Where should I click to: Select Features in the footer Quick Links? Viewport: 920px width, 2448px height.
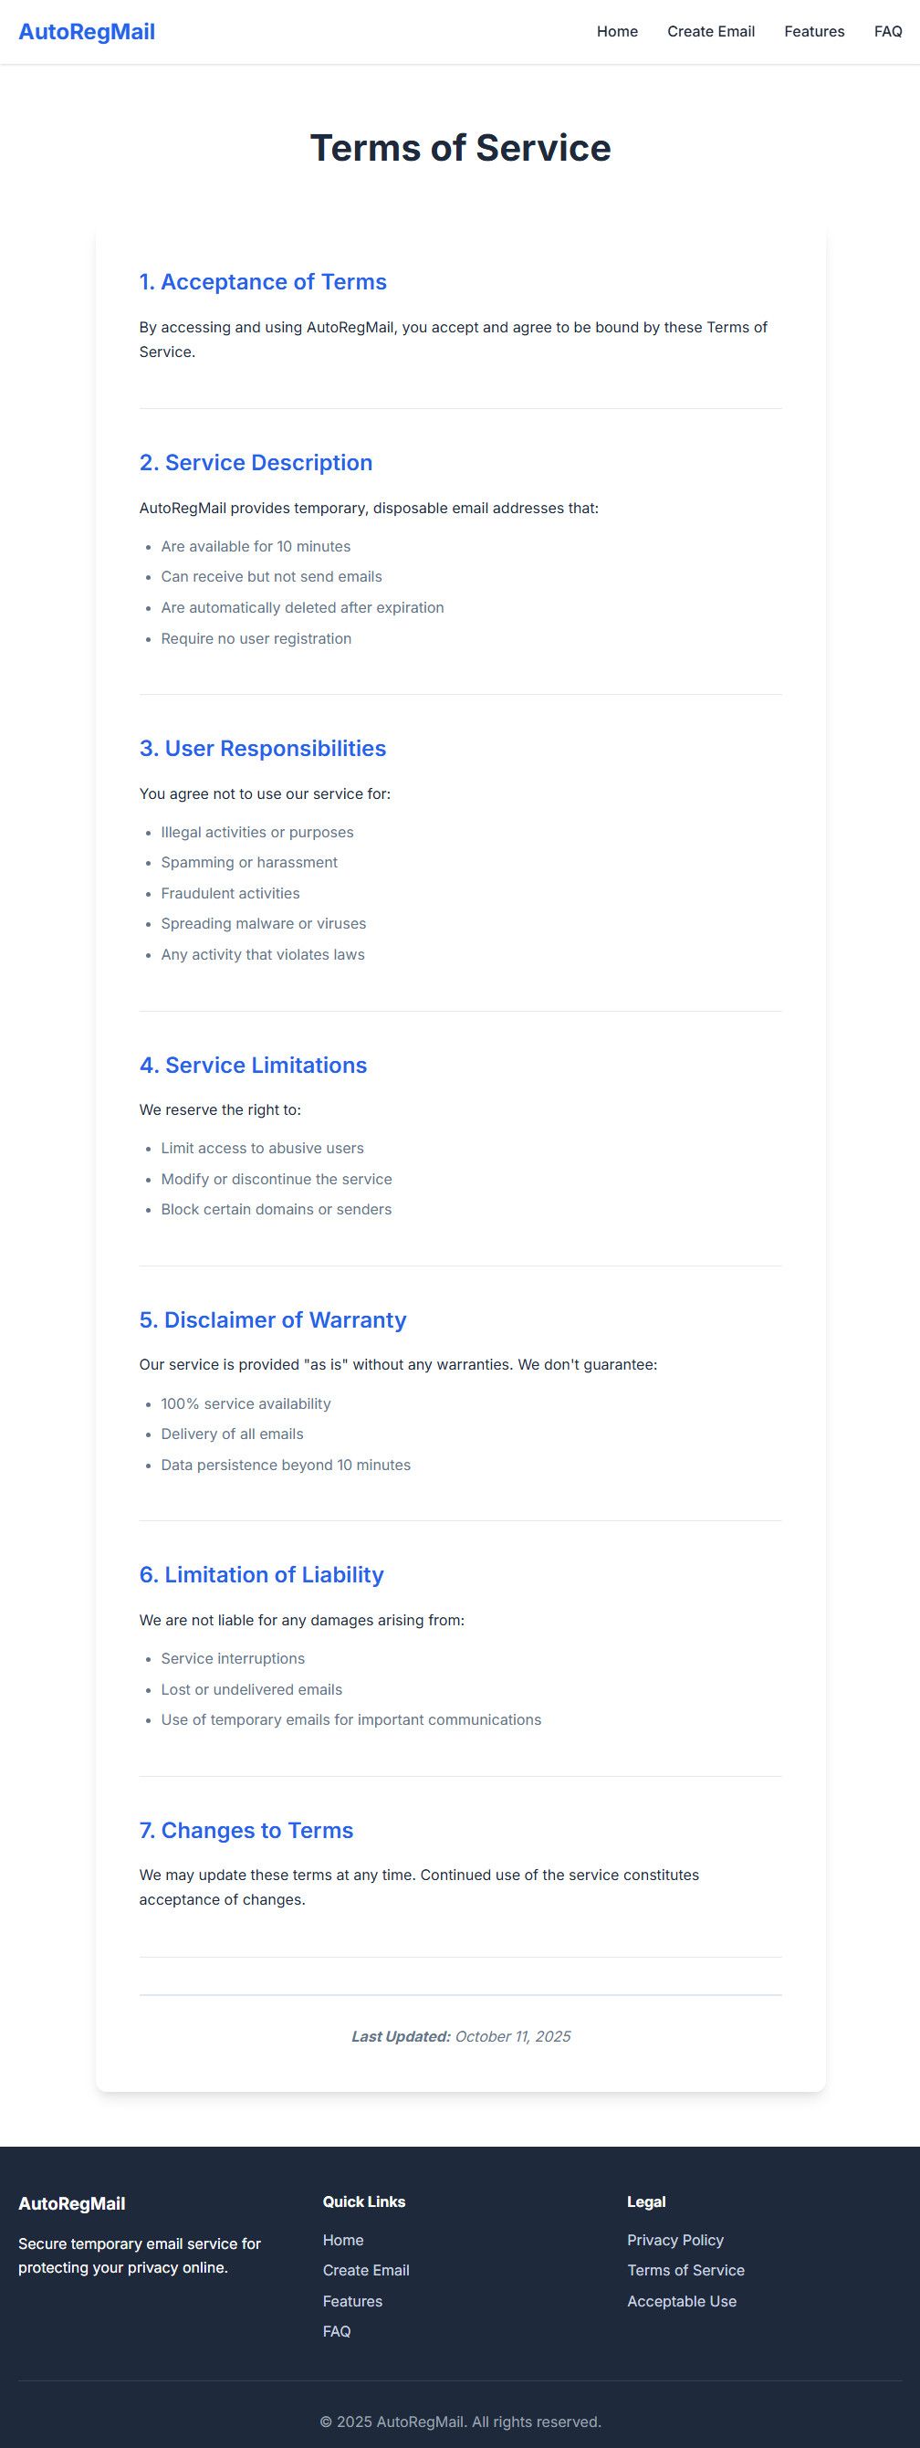[x=352, y=2301]
